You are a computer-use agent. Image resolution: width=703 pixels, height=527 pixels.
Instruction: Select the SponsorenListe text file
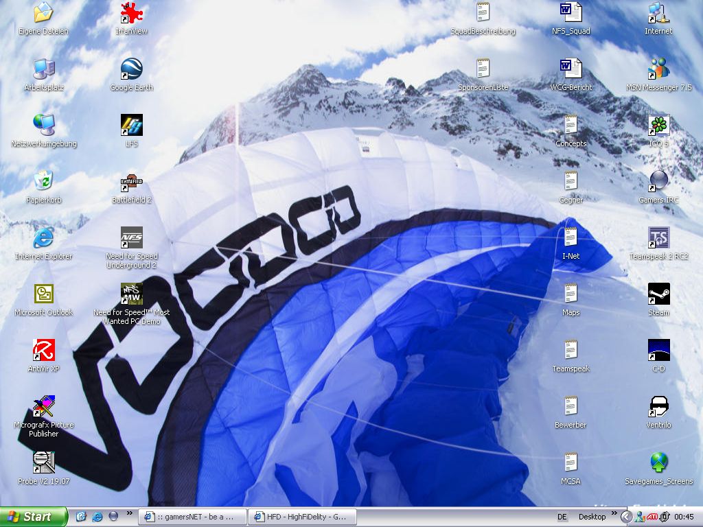[483, 69]
